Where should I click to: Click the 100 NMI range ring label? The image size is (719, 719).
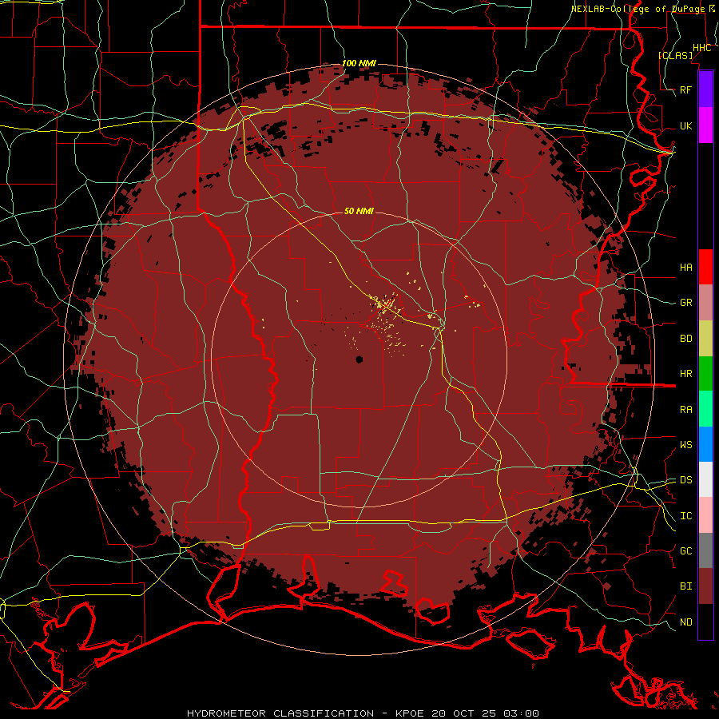[359, 63]
